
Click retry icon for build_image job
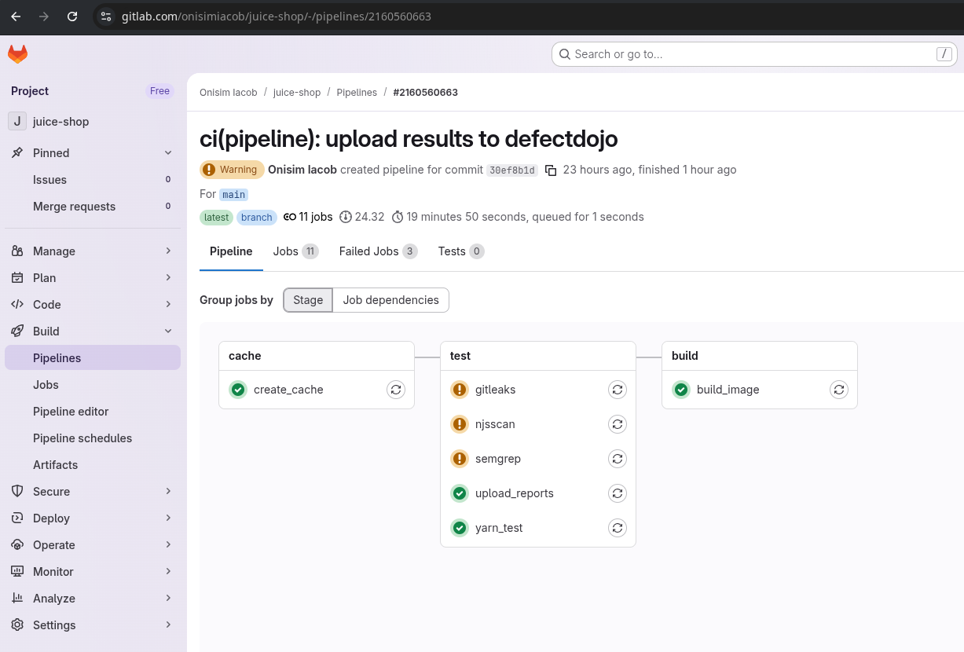pyautogui.click(x=839, y=390)
